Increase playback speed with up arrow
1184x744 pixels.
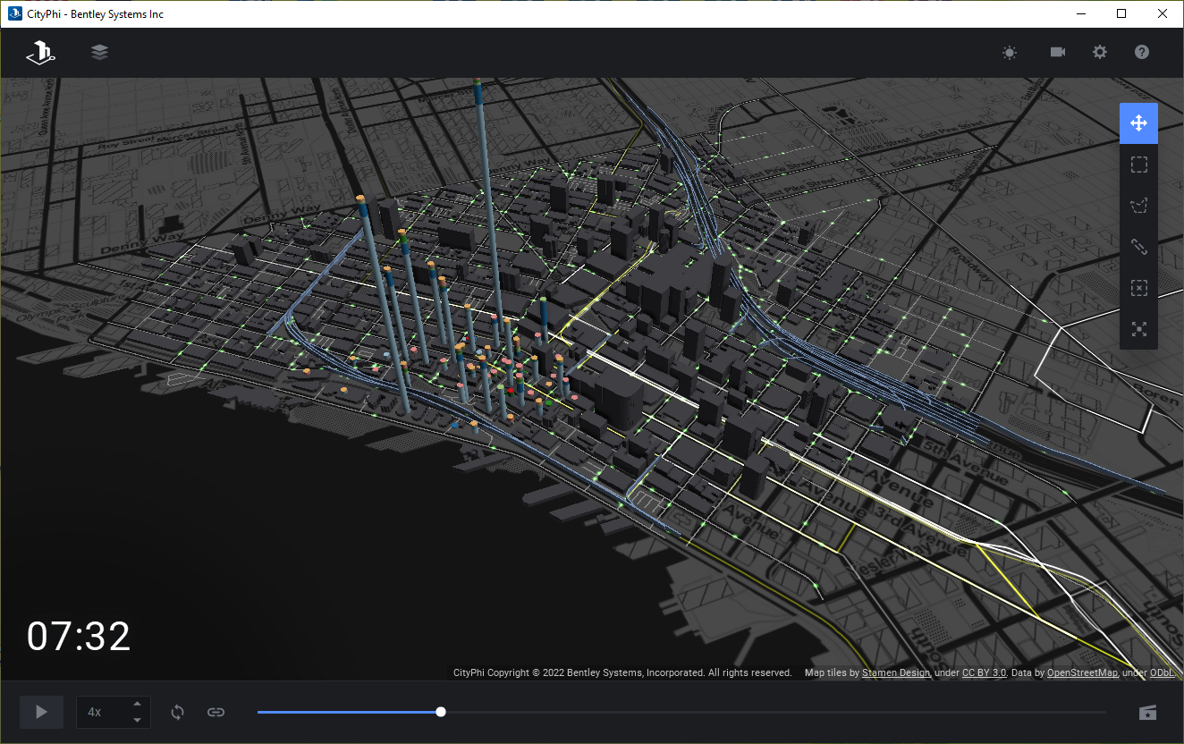[137, 705]
